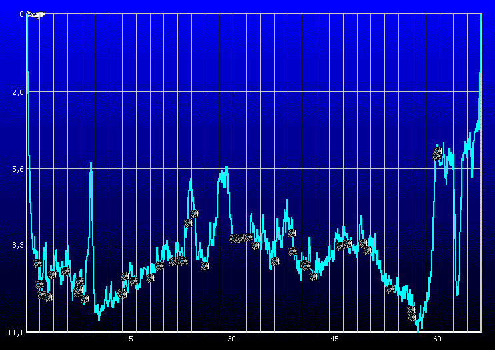Click the depth axis label 11,1
Screen dimensions: 495x350
click(16, 333)
